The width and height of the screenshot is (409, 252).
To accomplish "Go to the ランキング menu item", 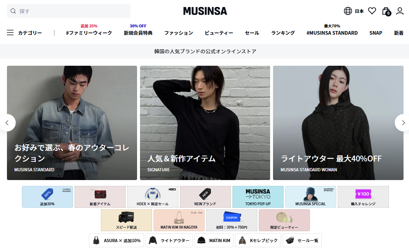I will [283, 33].
